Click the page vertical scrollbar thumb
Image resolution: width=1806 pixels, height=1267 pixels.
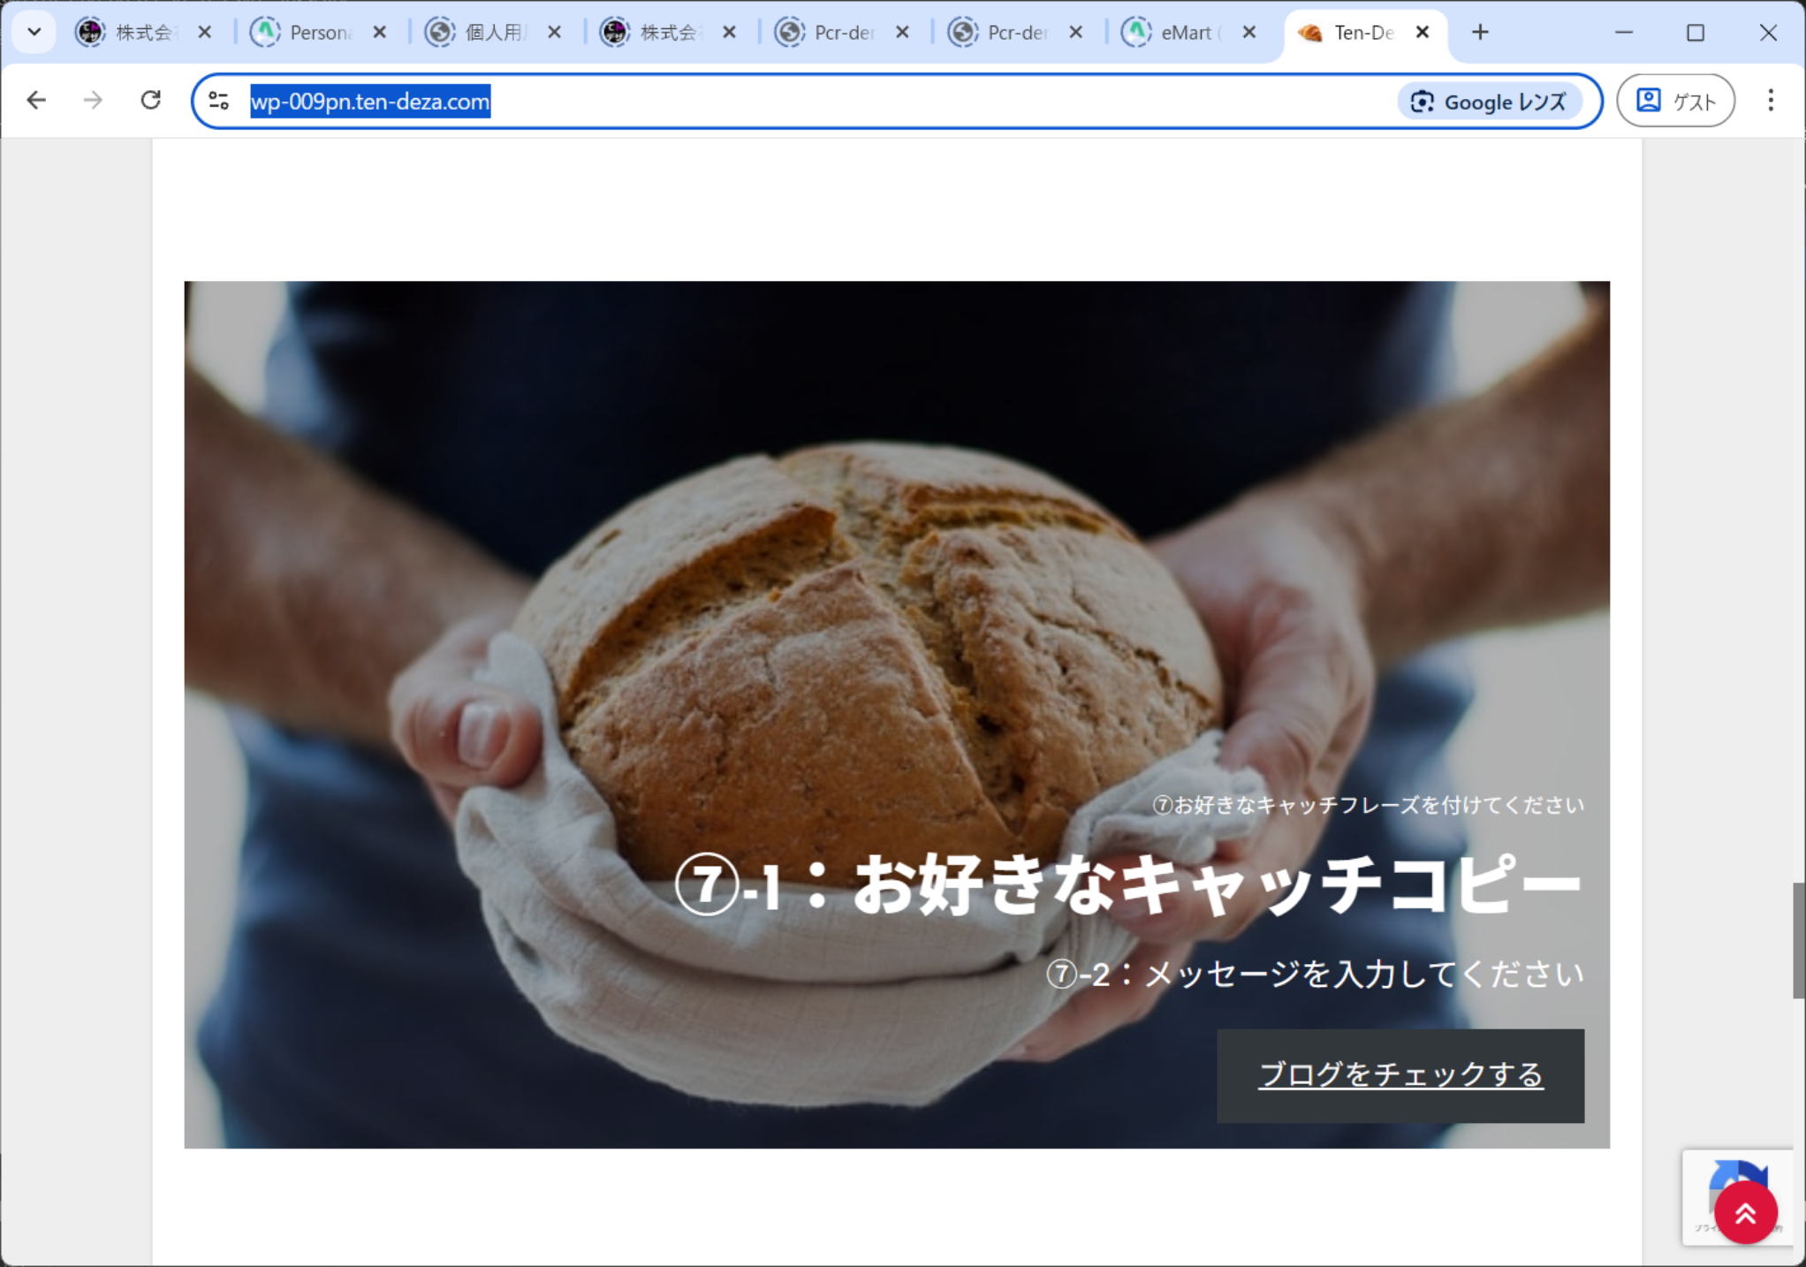(x=1798, y=939)
